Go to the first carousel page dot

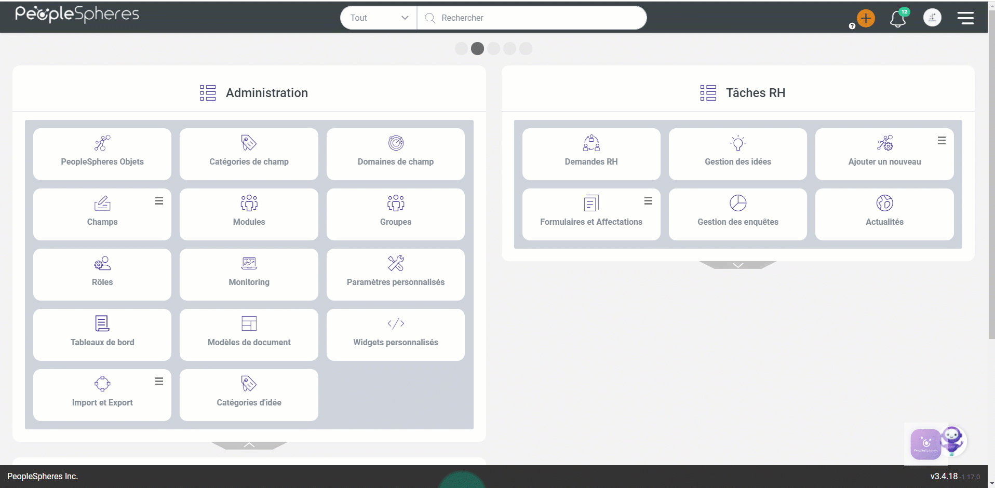[461, 48]
